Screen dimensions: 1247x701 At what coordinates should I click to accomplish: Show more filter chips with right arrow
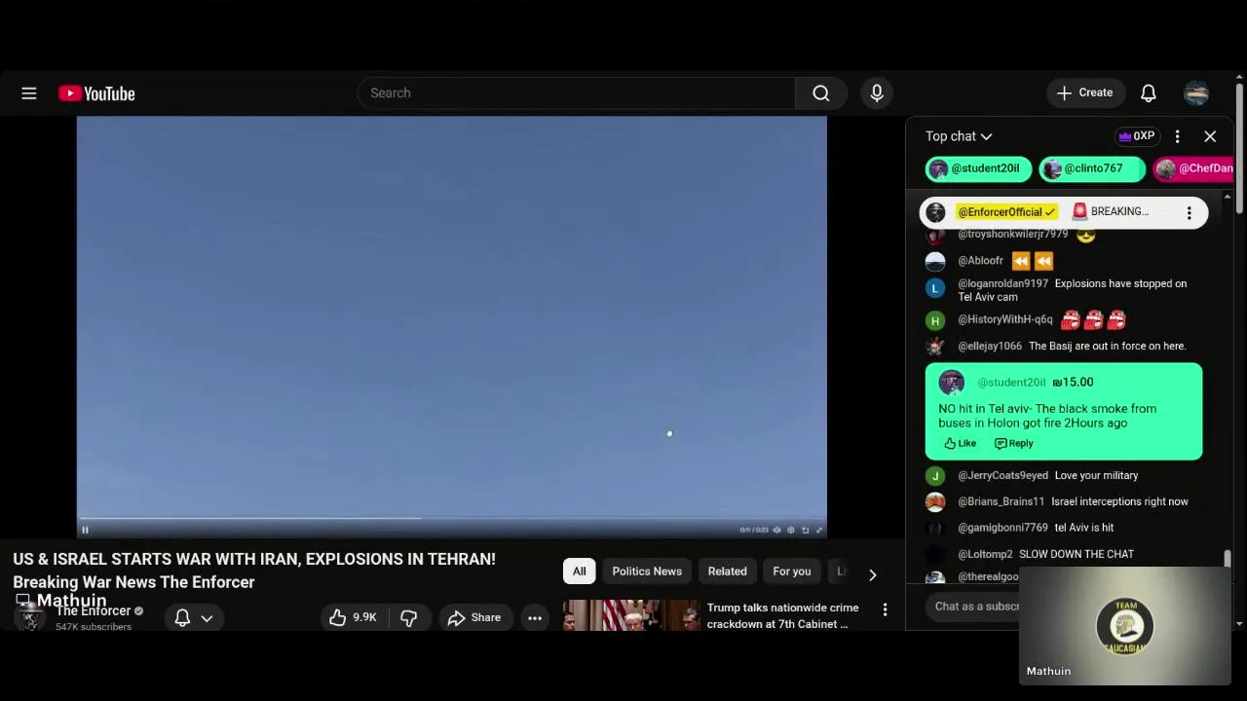[x=872, y=574]
